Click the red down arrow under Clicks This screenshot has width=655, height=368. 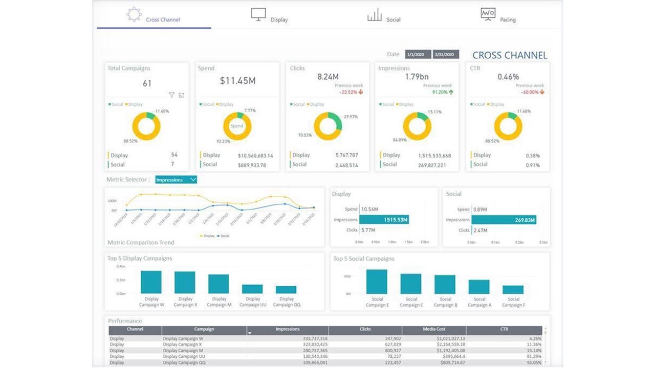coord(361,93)
